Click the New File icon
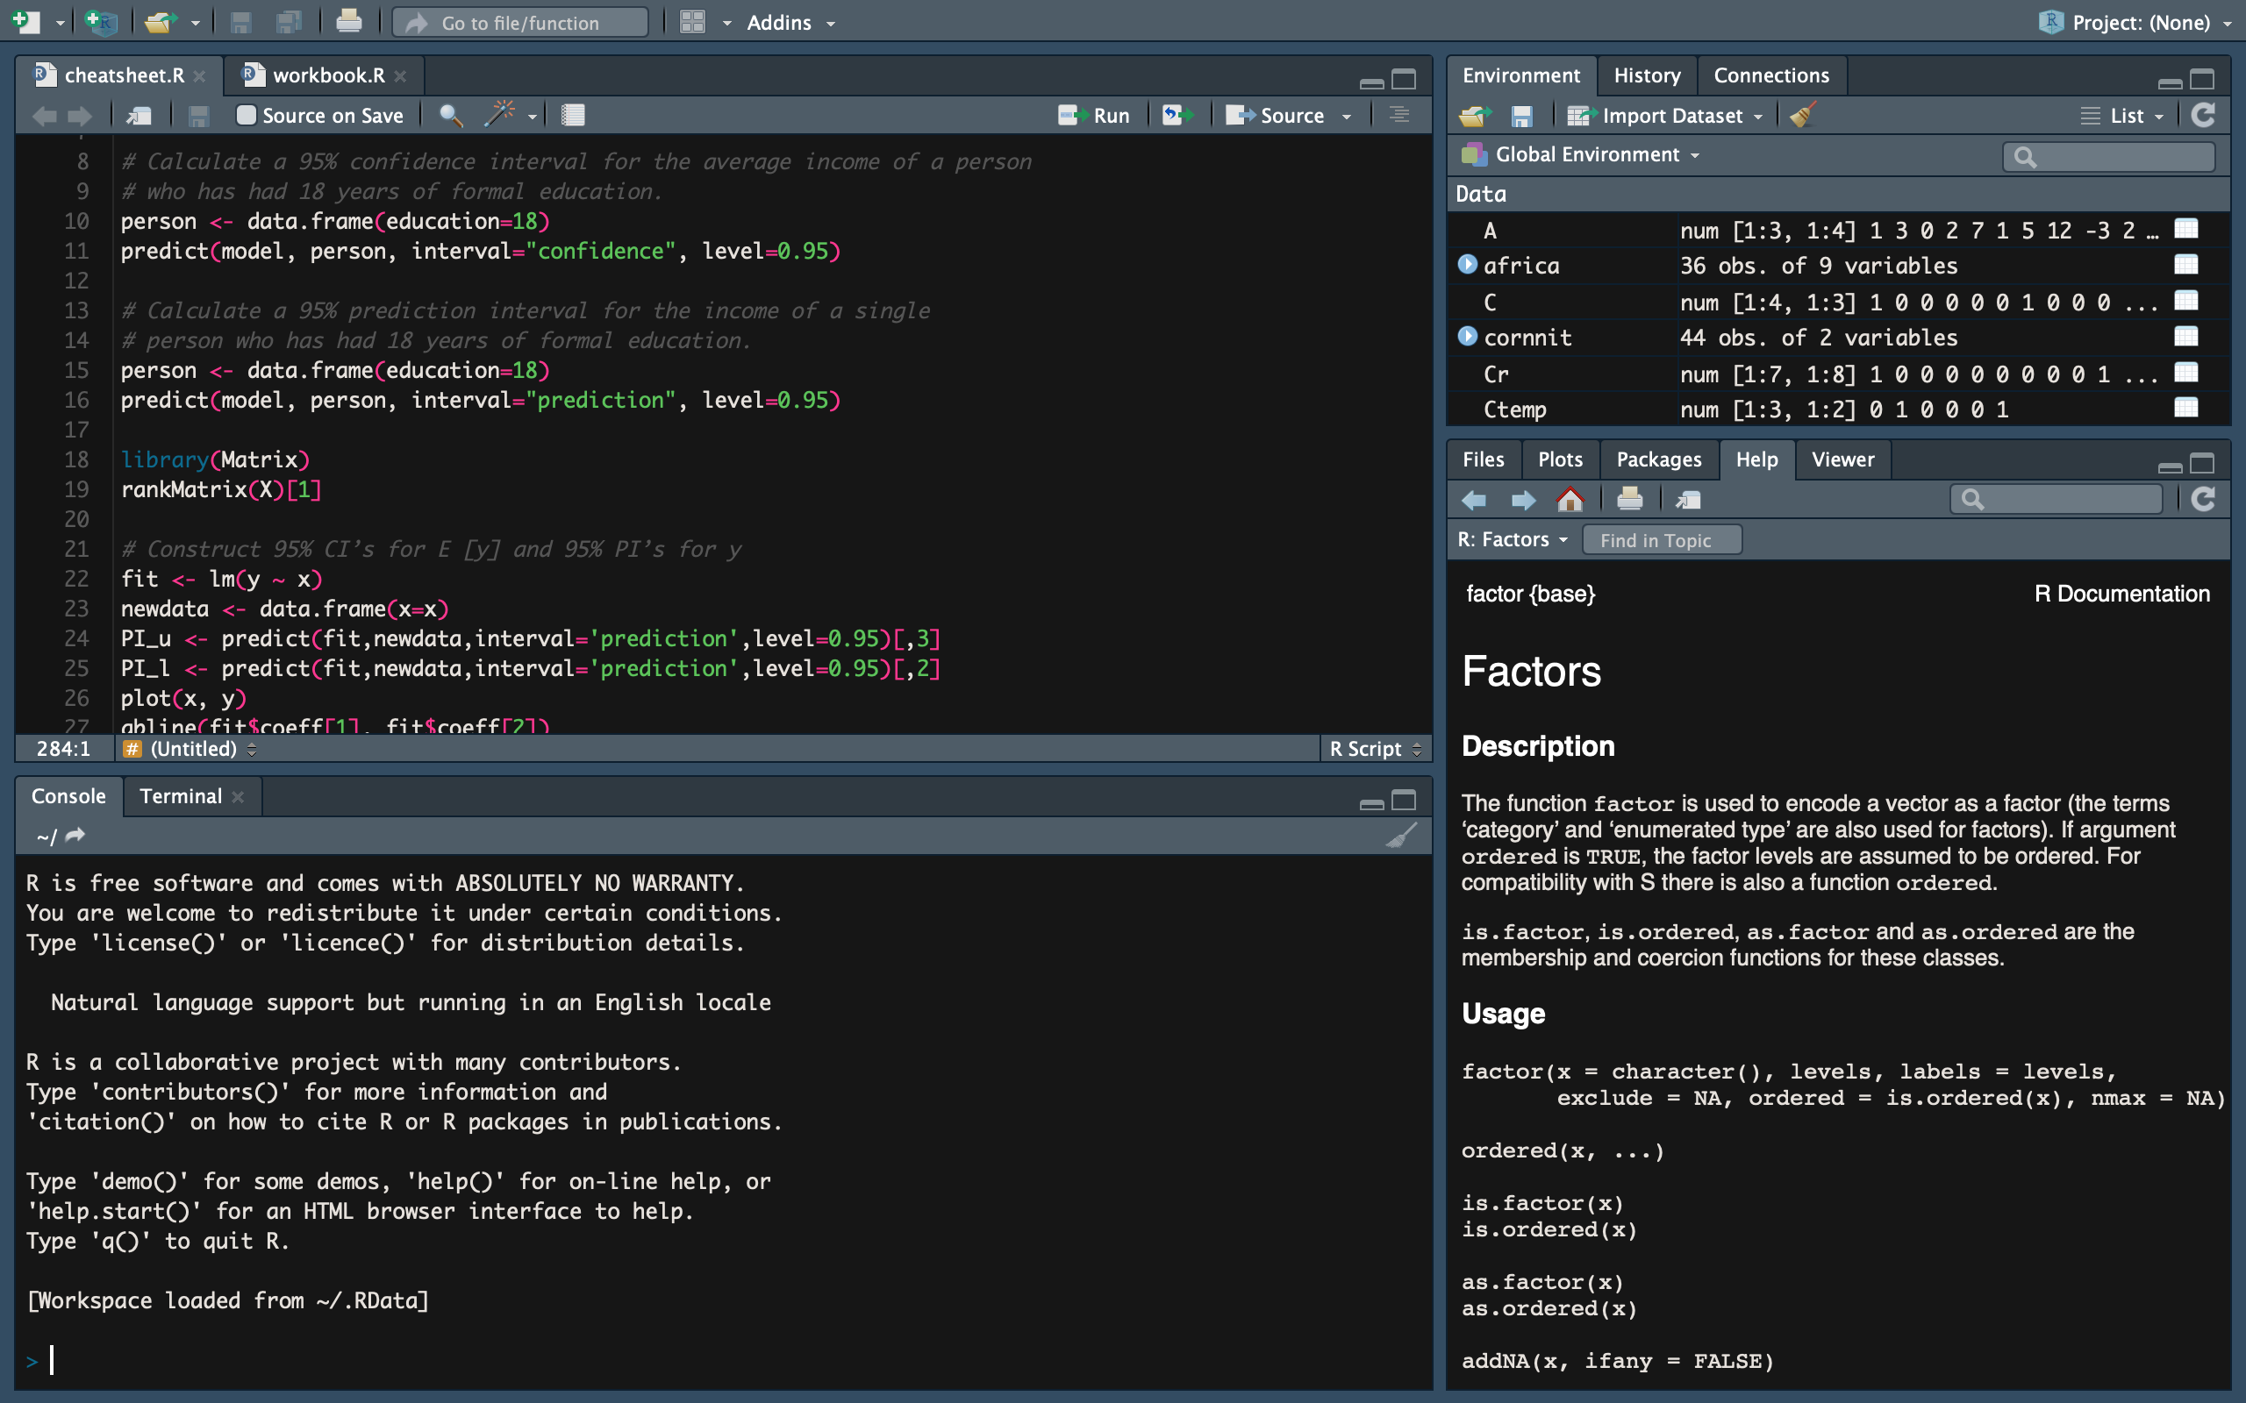The image size is (2246, 1403). tap(26, 21)
